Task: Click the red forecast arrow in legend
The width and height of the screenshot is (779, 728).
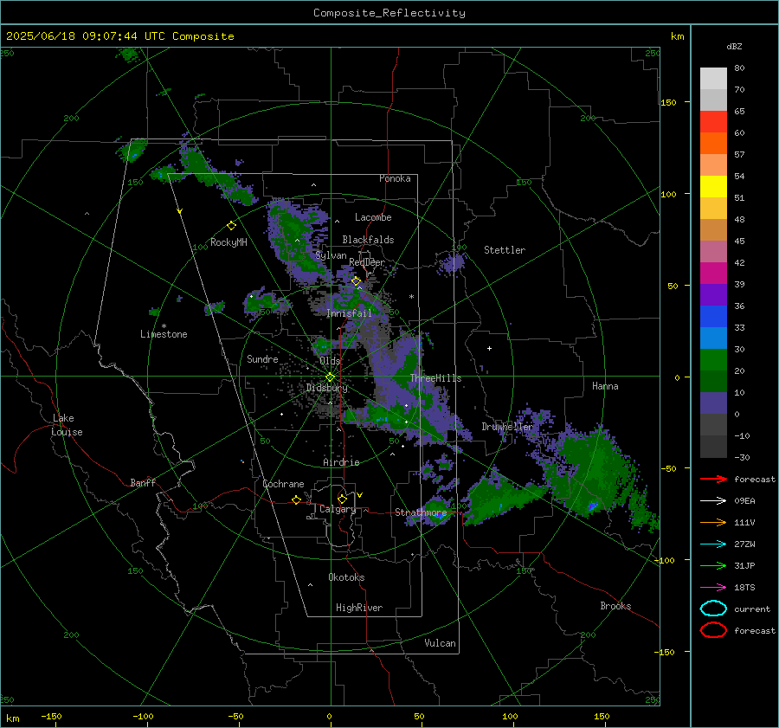Action: 713,479
